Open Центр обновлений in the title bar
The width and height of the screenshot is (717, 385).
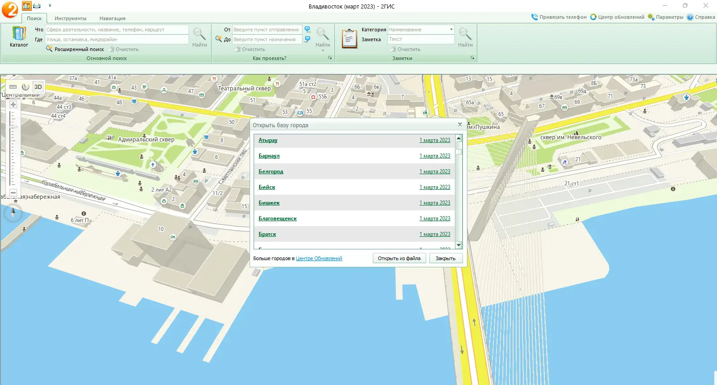617,17
